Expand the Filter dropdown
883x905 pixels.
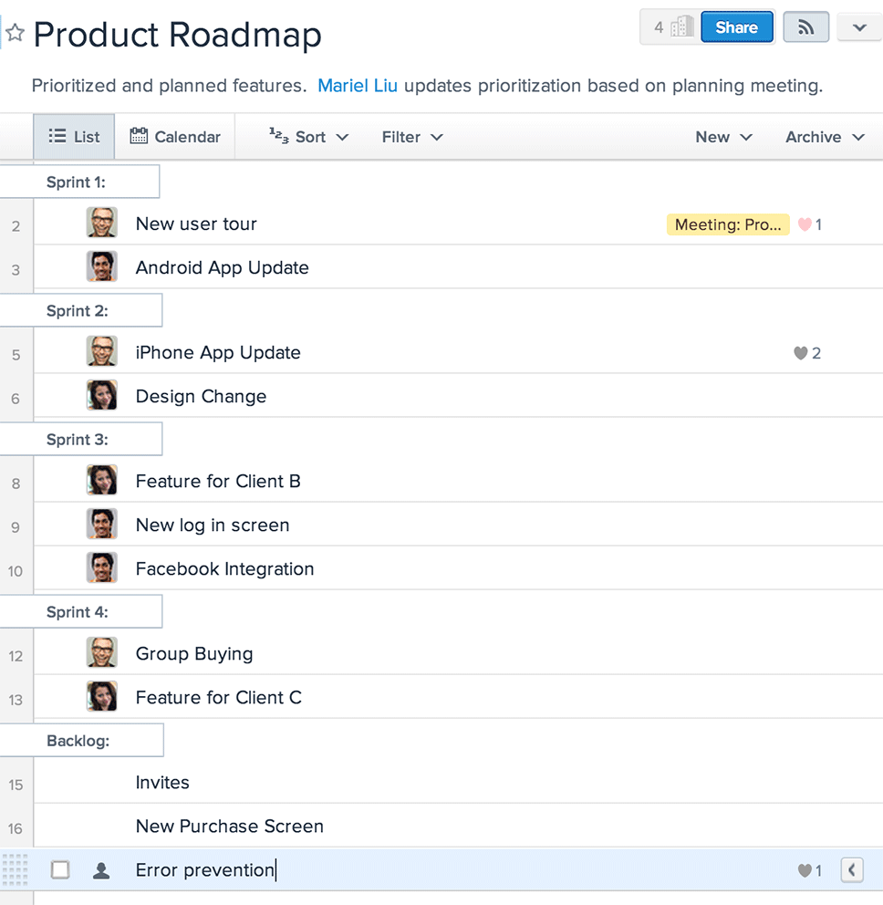coord(411,137)
